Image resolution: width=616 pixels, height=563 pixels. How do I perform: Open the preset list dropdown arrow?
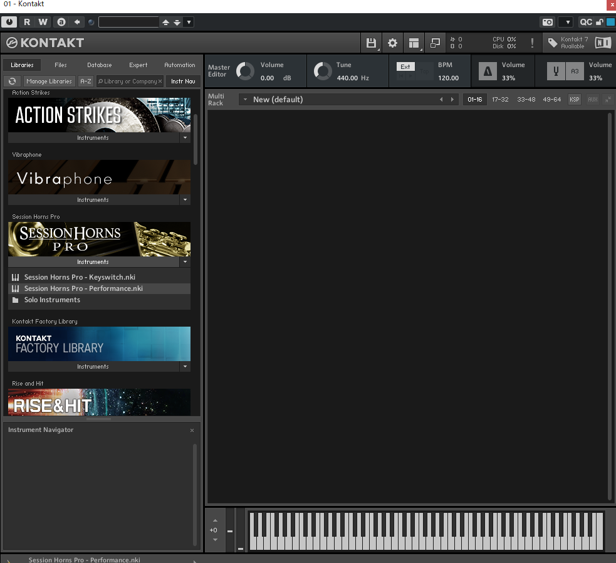188,21
